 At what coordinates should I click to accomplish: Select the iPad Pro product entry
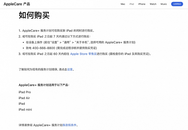(x=25, y=92)
